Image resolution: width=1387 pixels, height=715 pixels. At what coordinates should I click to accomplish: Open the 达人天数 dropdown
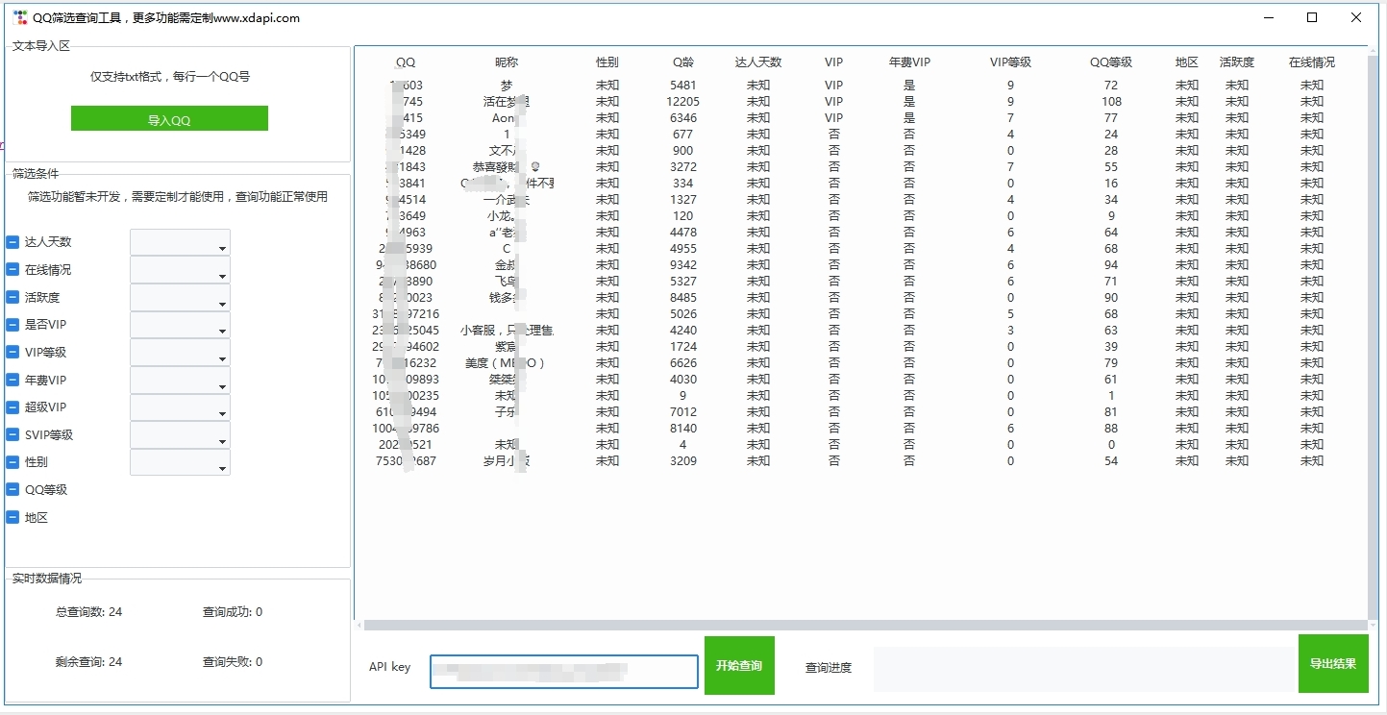[180, 242]
